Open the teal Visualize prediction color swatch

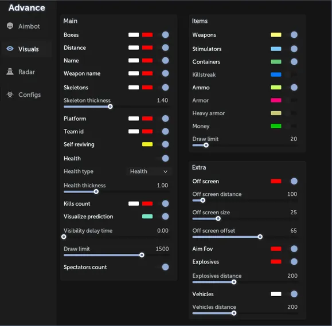[147, 217]
